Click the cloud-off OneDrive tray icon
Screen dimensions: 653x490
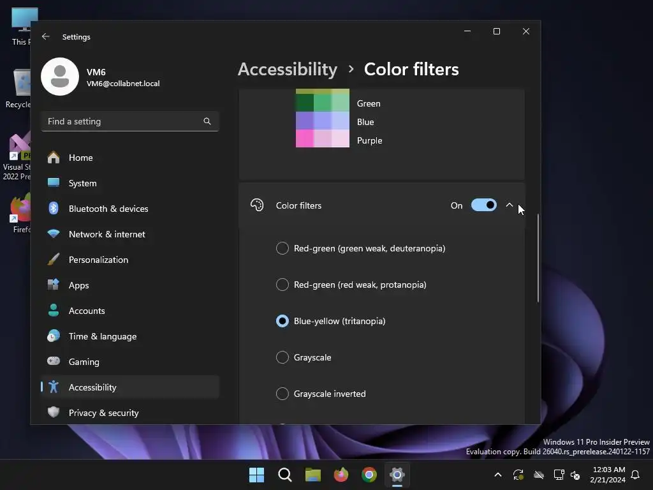point(539,475)
